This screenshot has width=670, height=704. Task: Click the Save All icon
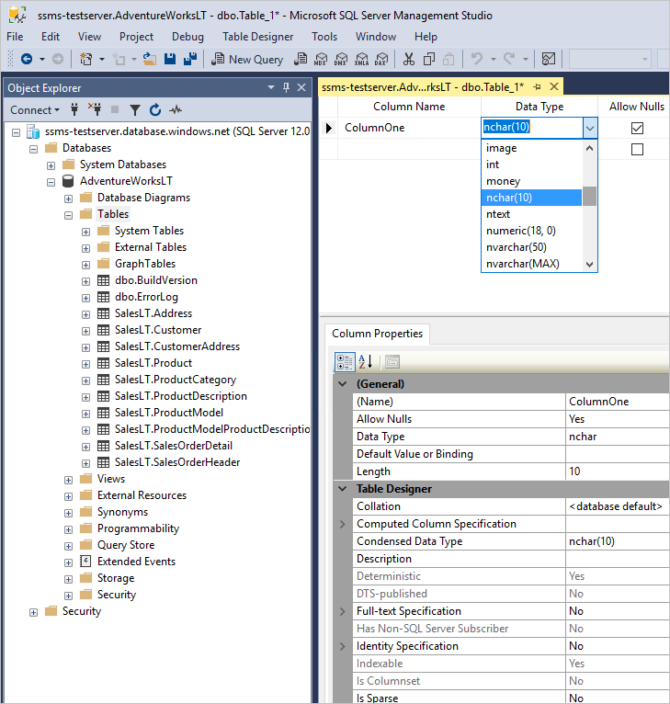[190, 59]
